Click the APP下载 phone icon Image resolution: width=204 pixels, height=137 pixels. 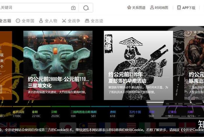point(179,8)
